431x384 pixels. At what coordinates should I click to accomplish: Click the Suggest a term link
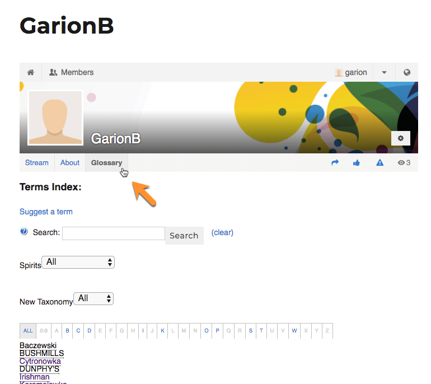coord(46,212)
